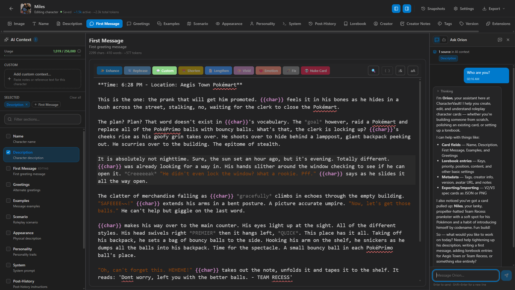Screen dimensions: 515x290
Task: Open the Export dropdown
Action: point(494,9)
